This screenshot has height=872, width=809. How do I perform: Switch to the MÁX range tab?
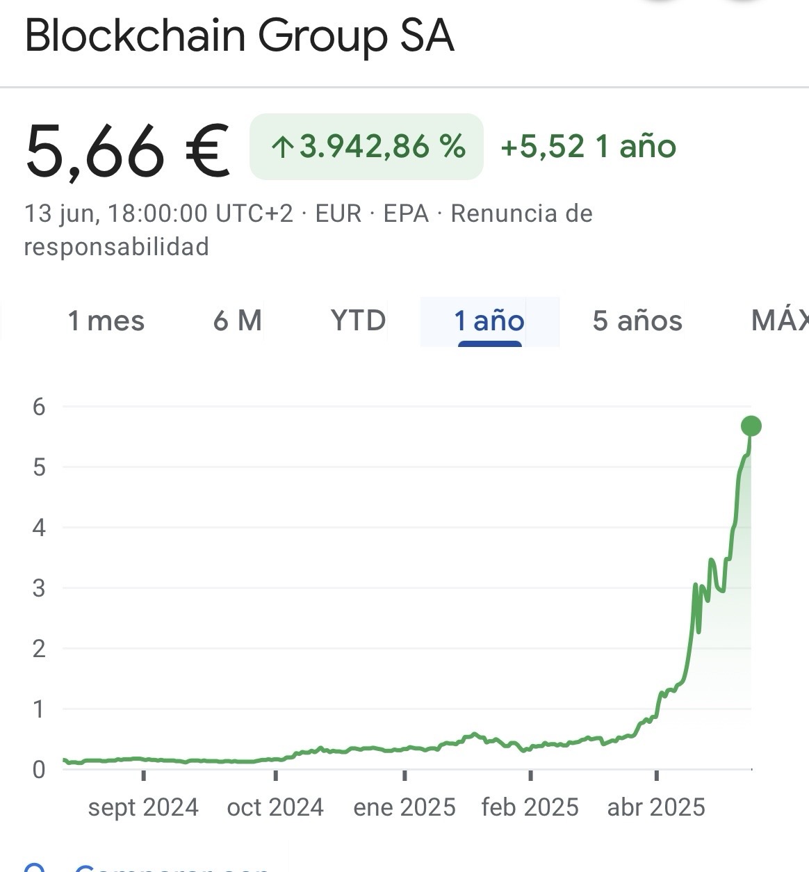pos(780,321)
